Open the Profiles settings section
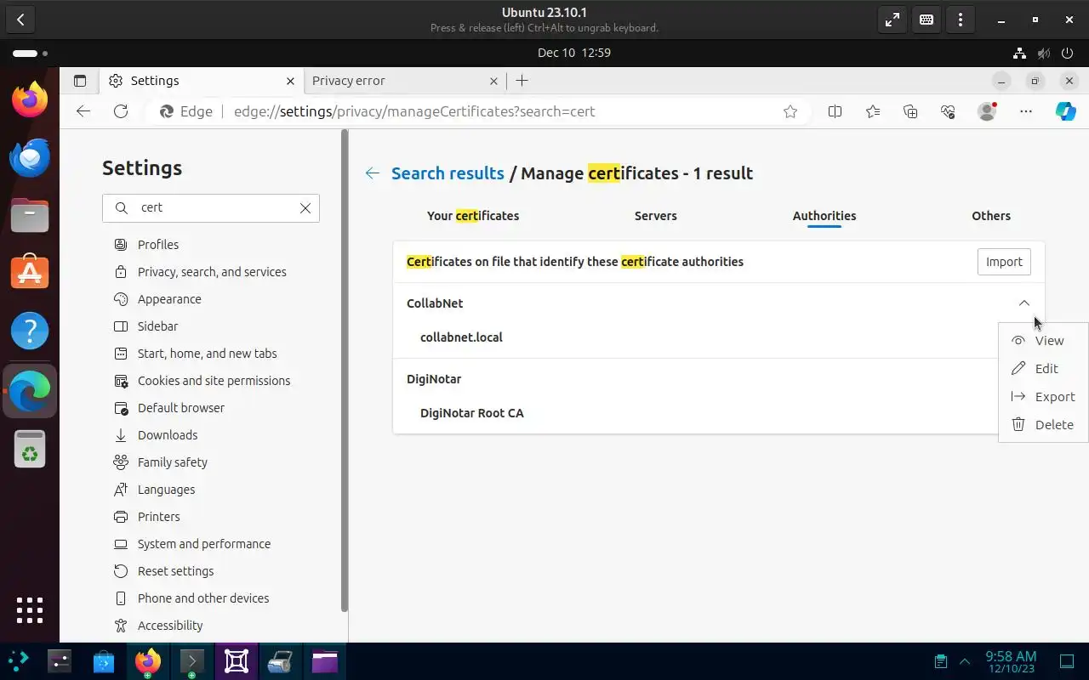Viewport: 1089px width, 680px height. coord(158,245)
